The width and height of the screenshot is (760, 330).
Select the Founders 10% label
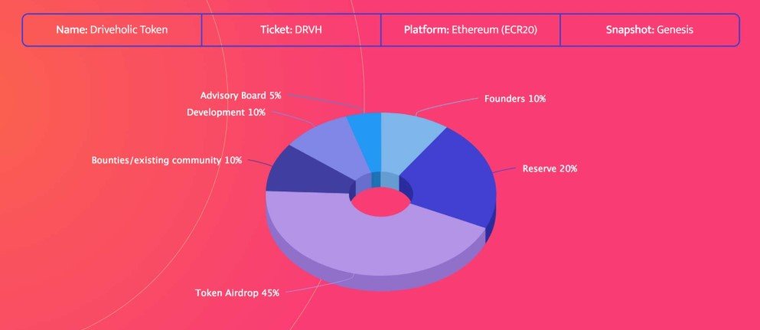click(515, 99)
